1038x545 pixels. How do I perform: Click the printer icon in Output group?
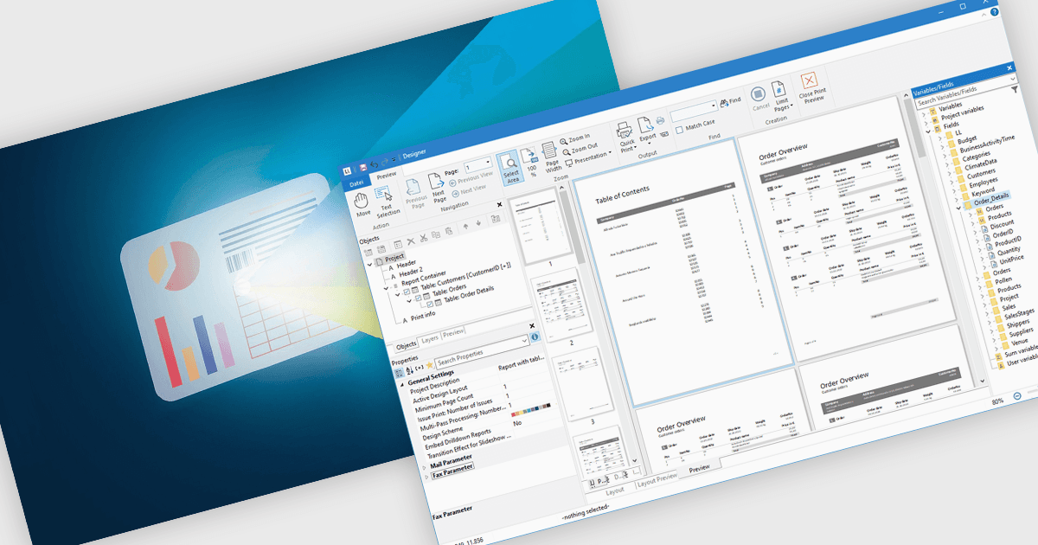click(x=660, y=119)
